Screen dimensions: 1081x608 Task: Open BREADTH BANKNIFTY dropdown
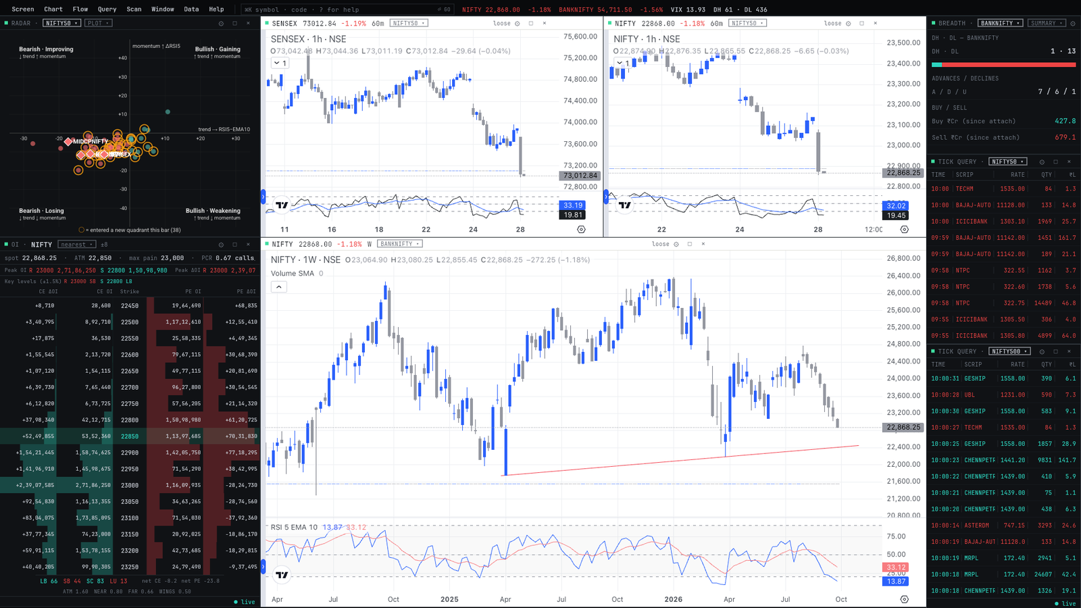tap(1001, 23)
